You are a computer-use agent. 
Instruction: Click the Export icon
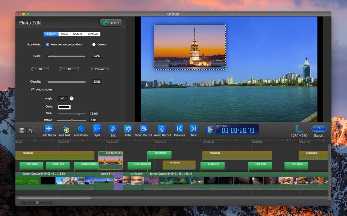[x=319, y=129]
